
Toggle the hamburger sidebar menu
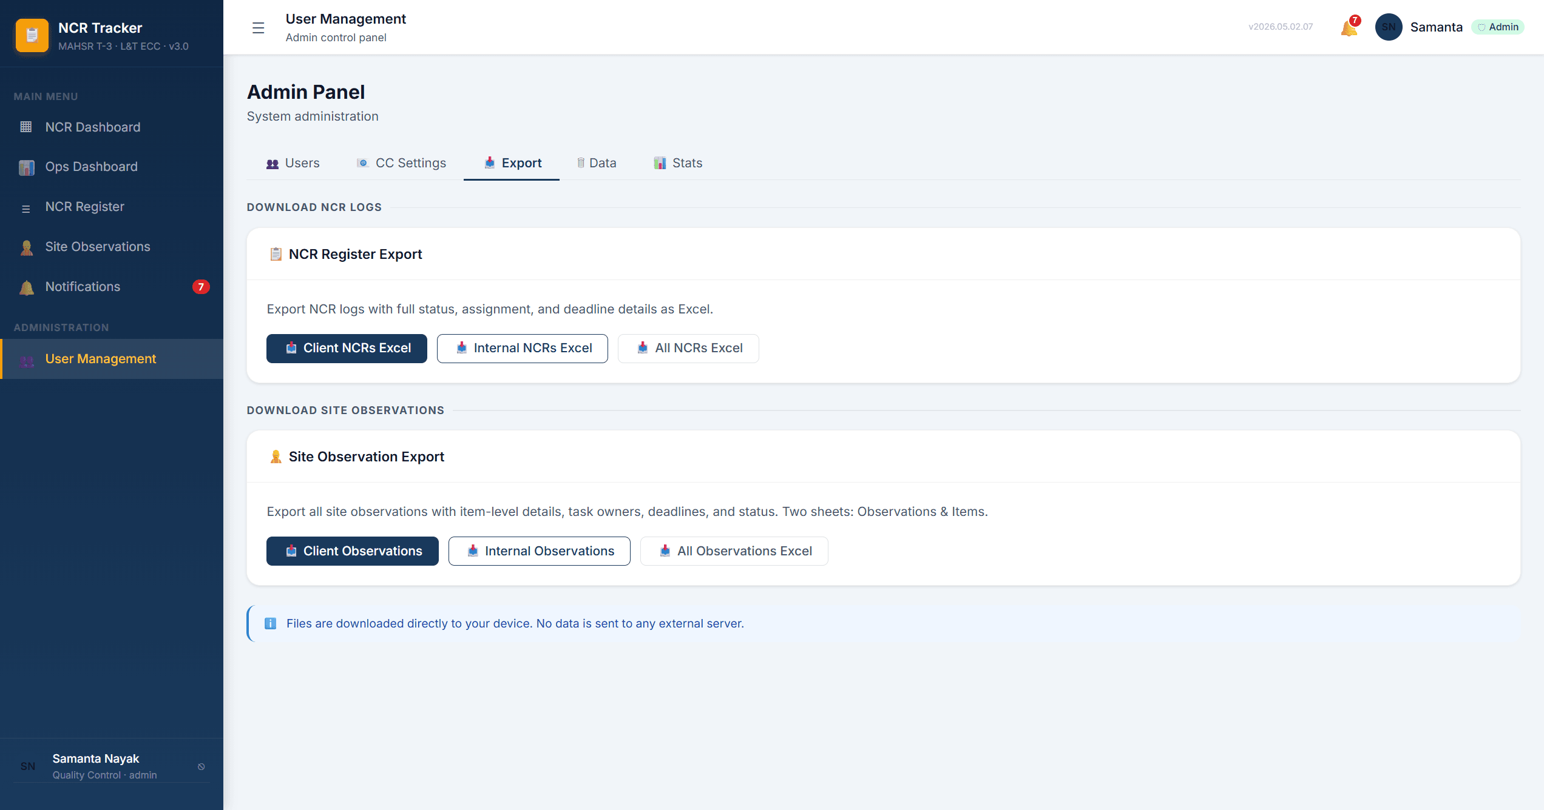[259, 28]
